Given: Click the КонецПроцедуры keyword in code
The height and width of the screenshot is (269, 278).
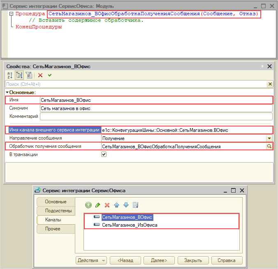Looking at the screenshot, I should pos(39,27).
